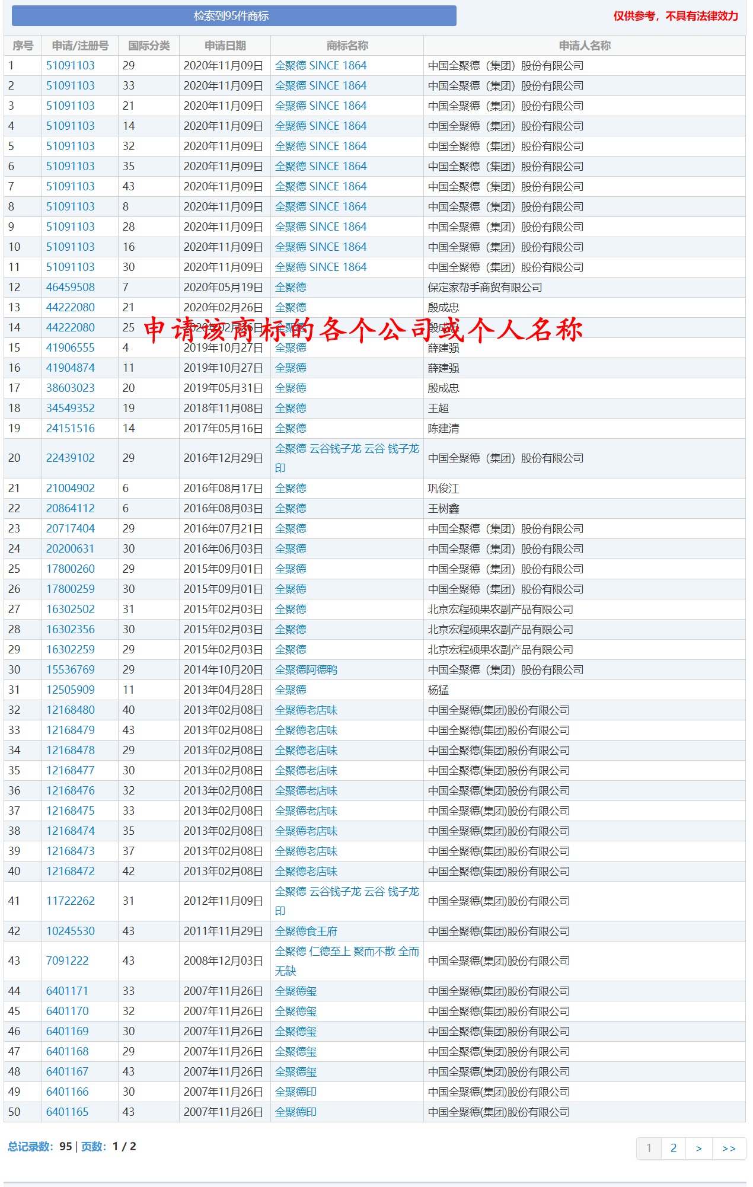Viewport: 753px width, 1187px height.
Task: Open registration number 12168478 link
Action: pos(71,751)
